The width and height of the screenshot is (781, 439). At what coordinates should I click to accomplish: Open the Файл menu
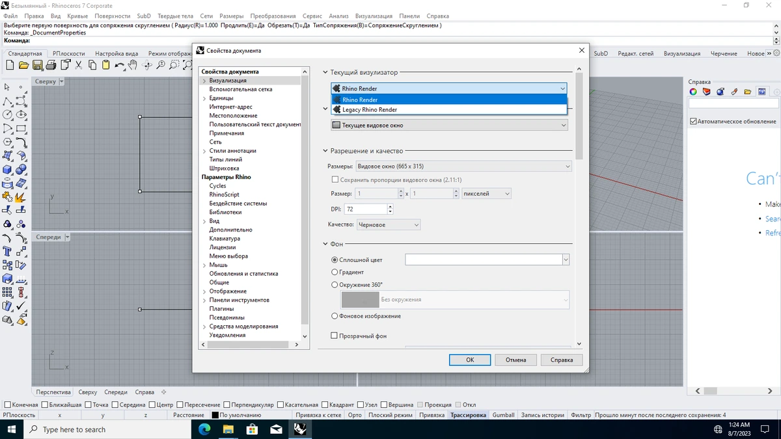(10, 16)
